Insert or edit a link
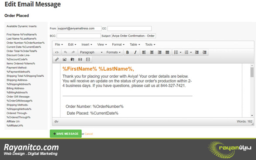Screen dimensions: 256x160 pos(57,59)
